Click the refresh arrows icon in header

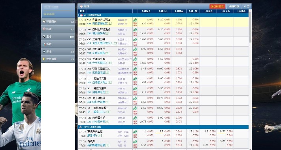248,6
